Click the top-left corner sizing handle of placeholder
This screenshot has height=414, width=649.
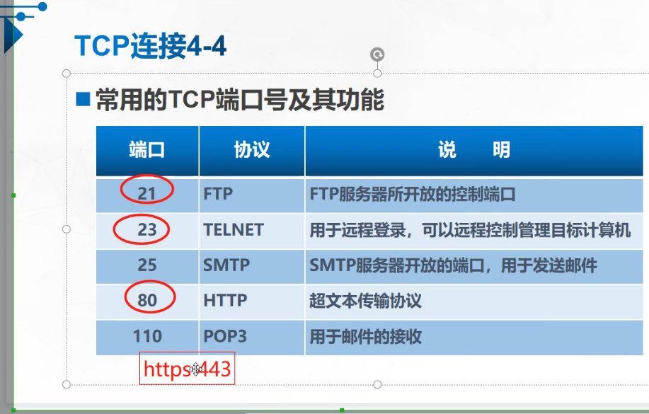(67, 74)
